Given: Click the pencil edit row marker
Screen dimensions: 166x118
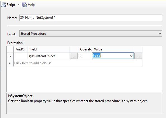Looking at the screenshot, I should click(10, 56).
